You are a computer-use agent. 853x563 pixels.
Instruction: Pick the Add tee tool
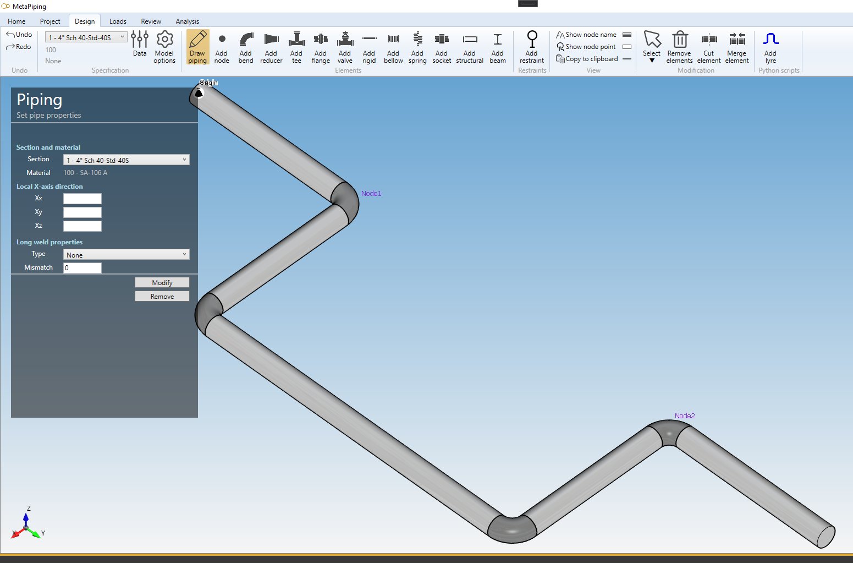pos(296,47)
